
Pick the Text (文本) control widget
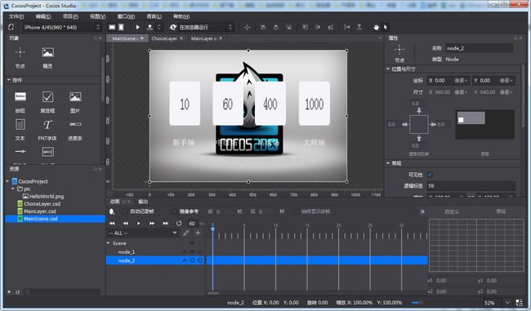[x=20, y=125]
